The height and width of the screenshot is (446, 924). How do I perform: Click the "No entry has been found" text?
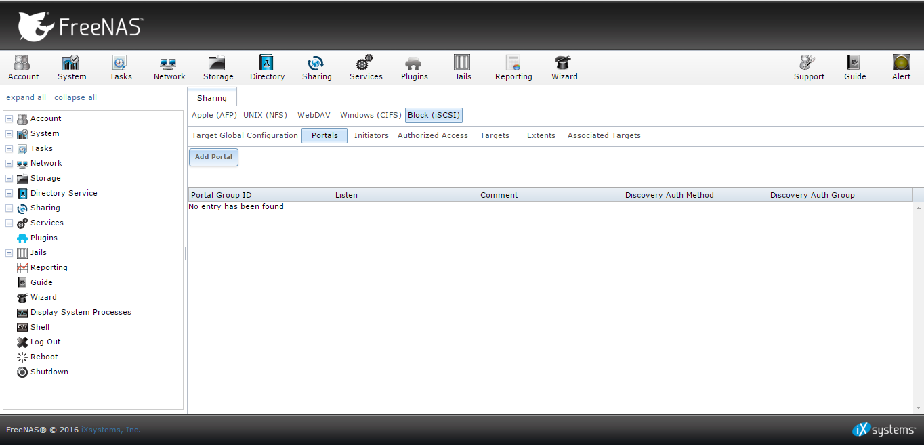236,206
